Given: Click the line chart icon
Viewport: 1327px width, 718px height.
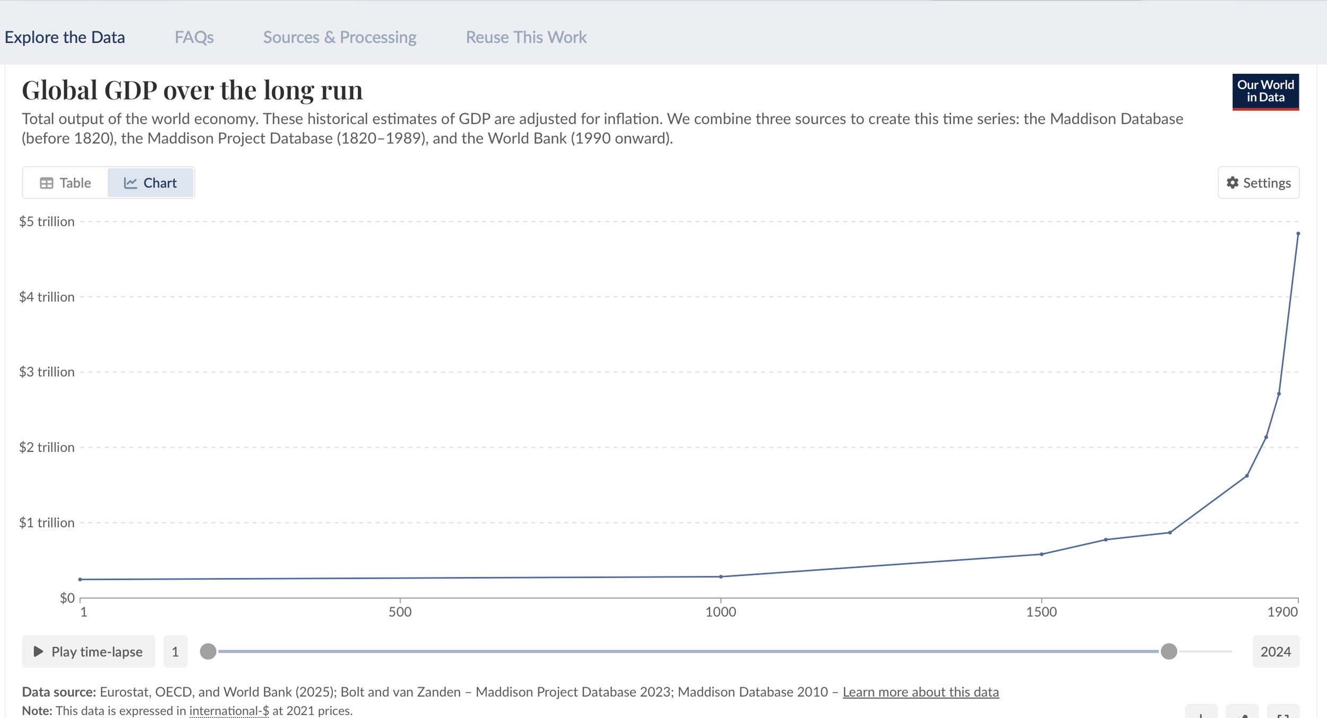Looking at the screenshot, I should pos(131,183).
